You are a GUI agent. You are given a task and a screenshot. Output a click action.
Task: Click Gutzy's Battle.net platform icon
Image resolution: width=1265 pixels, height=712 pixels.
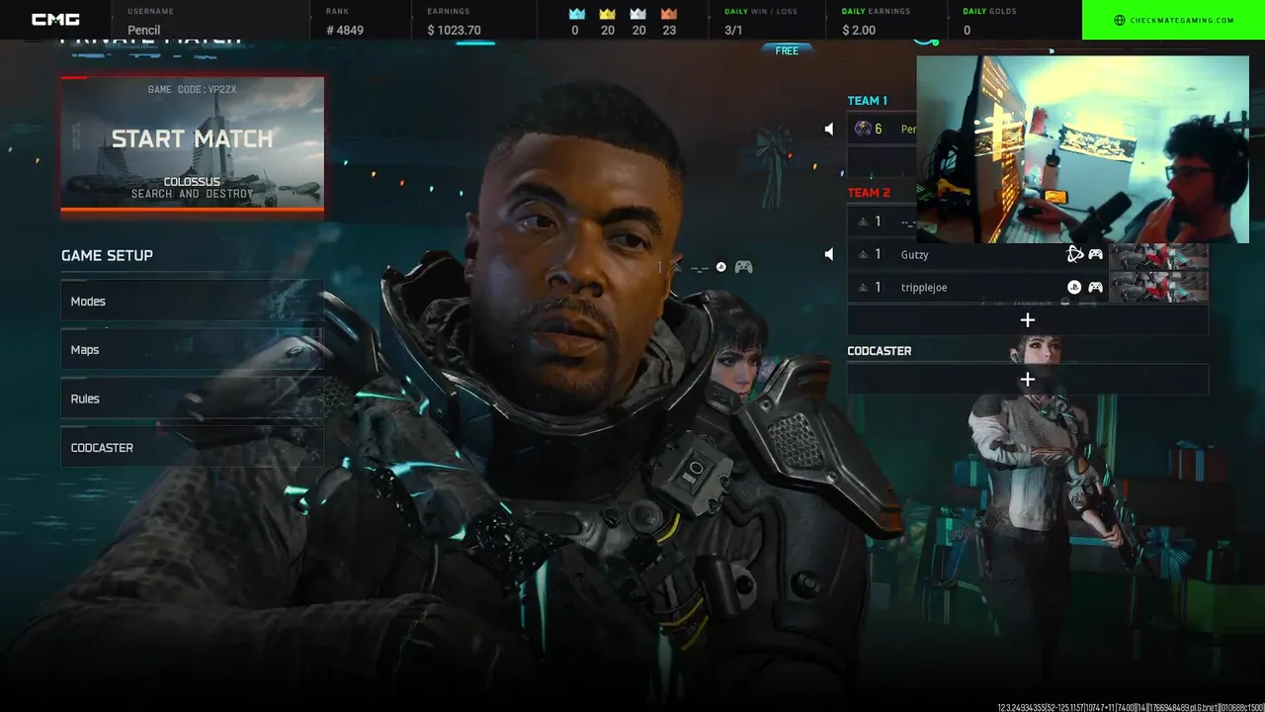coord(1074,254)
